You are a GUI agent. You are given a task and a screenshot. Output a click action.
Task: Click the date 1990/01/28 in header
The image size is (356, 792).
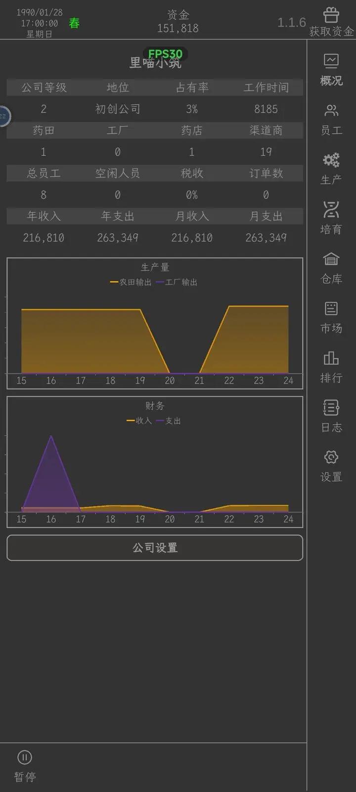40,12
